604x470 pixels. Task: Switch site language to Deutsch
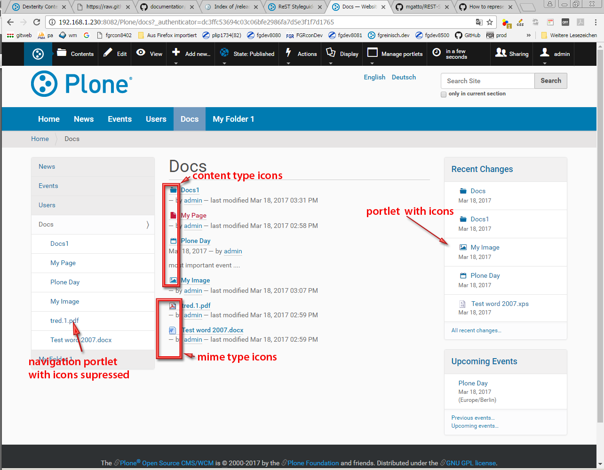point(404,77)
